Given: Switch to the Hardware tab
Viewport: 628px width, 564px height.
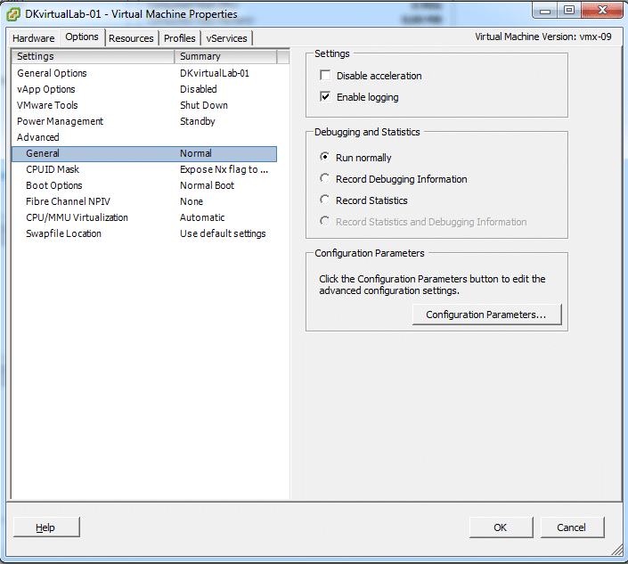Looking at the screenshot, I should point(34,38).
